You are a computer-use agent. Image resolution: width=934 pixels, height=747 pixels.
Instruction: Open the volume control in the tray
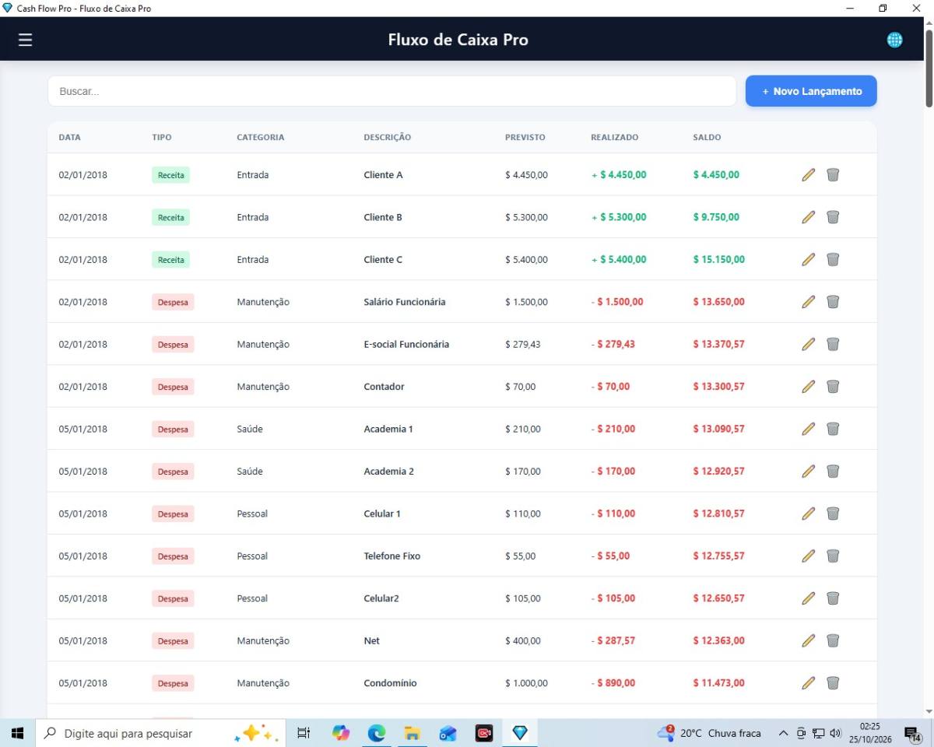(836, 733)
